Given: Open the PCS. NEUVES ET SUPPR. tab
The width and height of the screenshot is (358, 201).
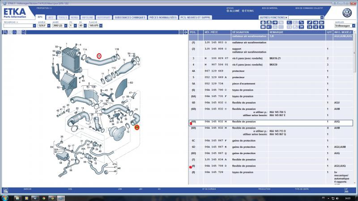Looking at the screenshot, I should coord(196,17).
